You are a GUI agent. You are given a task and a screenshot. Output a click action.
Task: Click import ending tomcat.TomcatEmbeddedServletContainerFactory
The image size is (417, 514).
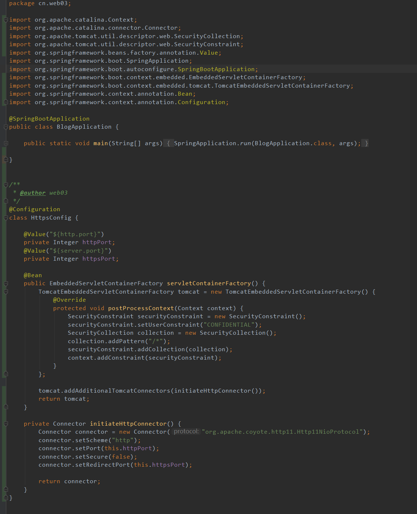[x=181, y=86]
